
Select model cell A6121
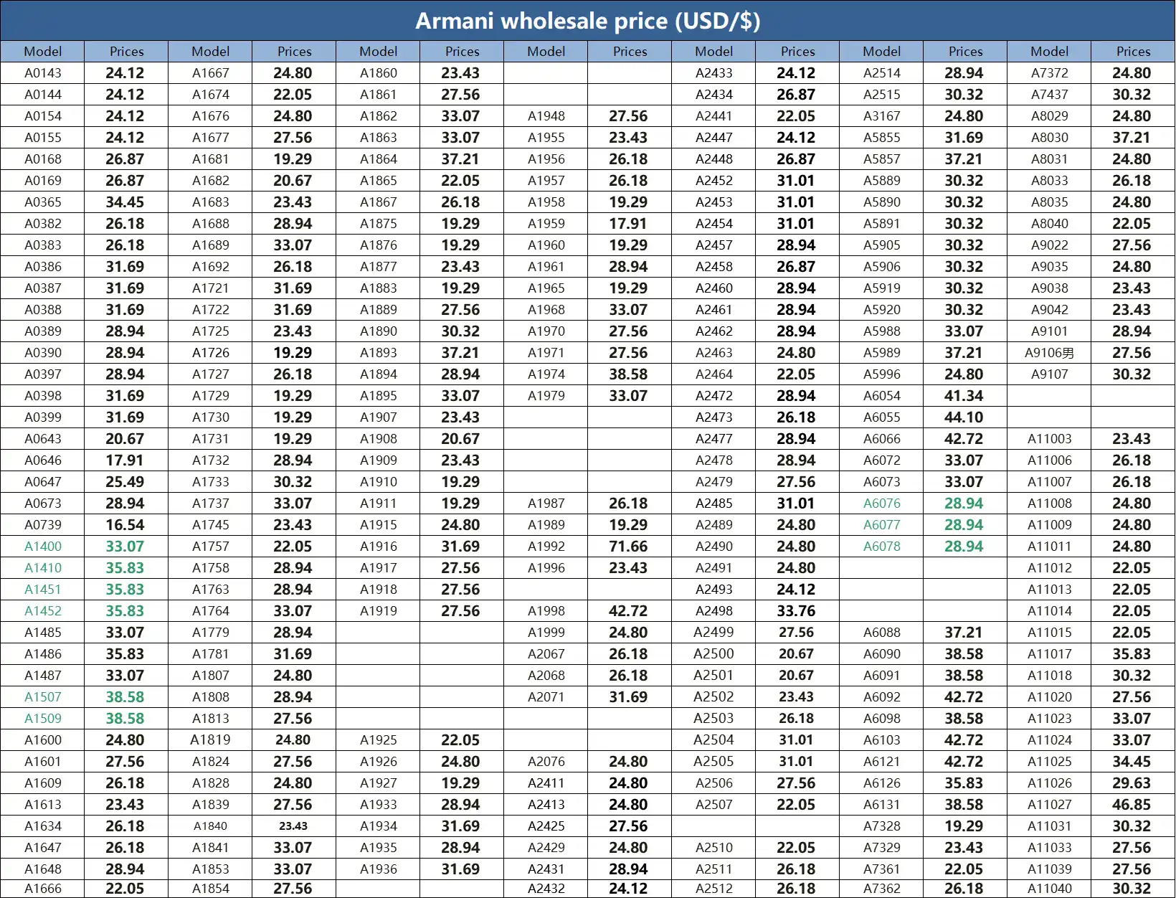pos(882,762)
